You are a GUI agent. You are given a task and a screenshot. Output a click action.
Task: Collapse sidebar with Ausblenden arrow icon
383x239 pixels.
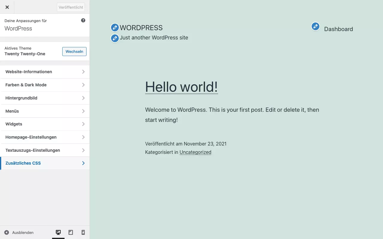[x=7, y=232]
